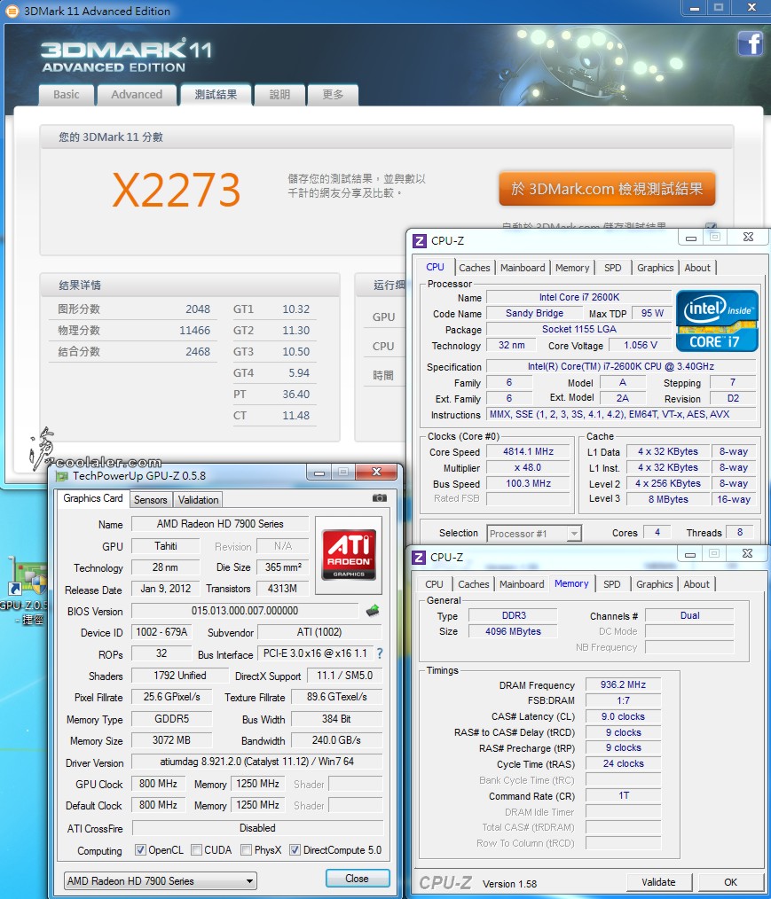The image size is (771, 899).
Task: Switch to the Basic tab in 3DMark 11
Action: click(67, 95)
